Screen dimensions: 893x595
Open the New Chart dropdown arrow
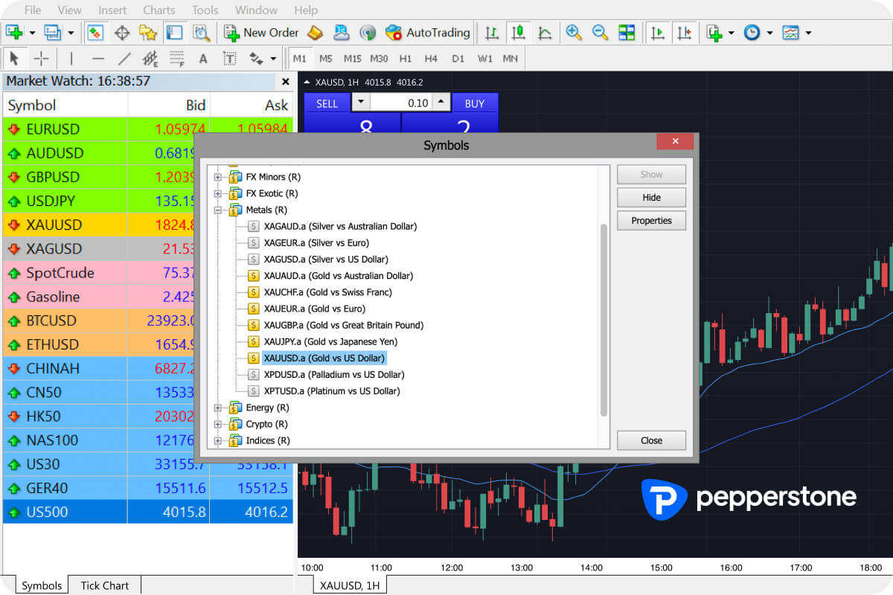(x=32, y=33)
